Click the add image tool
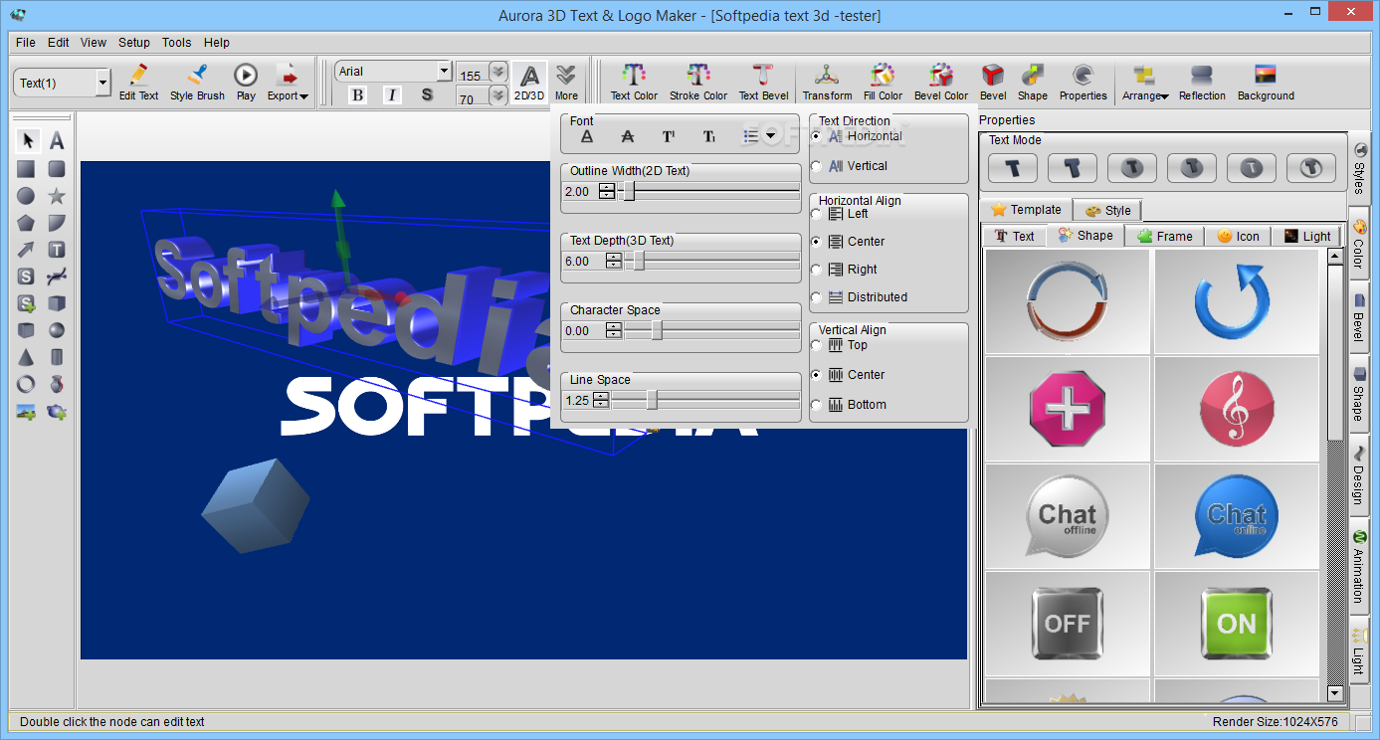 click(26, 411)
